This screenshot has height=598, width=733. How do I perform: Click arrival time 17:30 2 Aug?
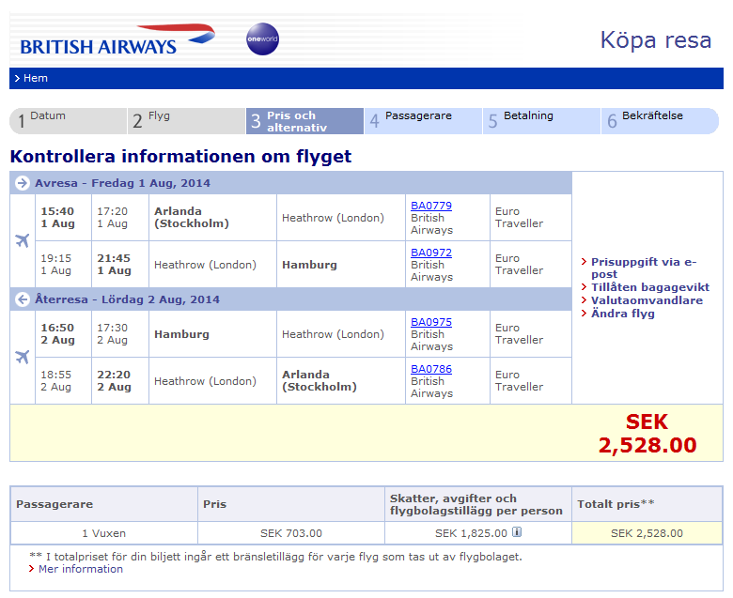(x=112, y=334)
